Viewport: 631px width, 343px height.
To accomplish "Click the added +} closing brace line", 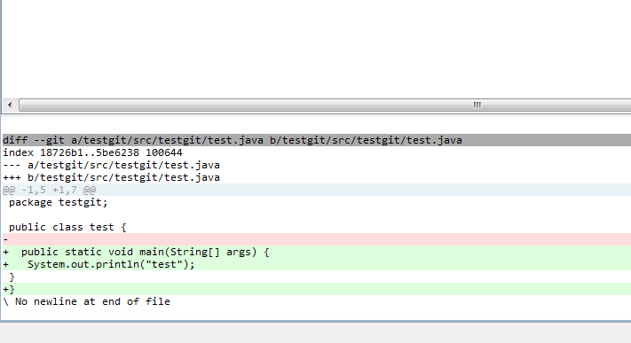I will (317, 289).
